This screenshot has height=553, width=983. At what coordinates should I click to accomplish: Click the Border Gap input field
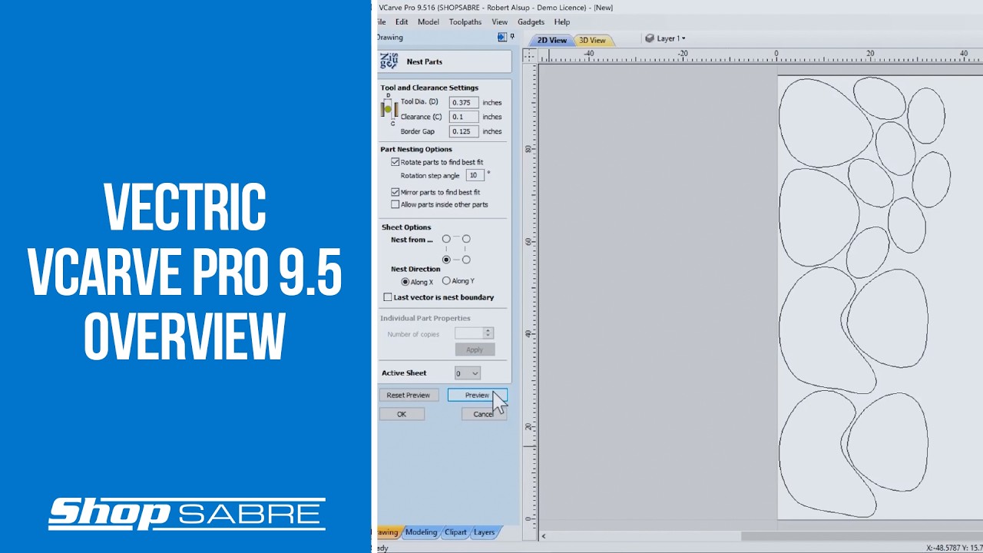[464, 131]
